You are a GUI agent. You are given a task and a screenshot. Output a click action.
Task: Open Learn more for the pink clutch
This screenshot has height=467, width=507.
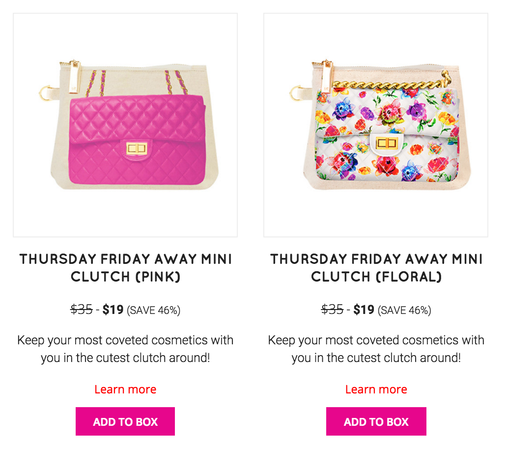(x=125, y=389)
